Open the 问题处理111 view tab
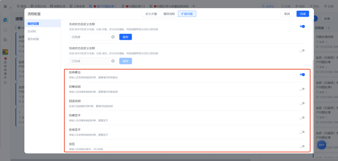Image resolution: width=338 pixels, height=161 pixels. [x=134, y=6]
